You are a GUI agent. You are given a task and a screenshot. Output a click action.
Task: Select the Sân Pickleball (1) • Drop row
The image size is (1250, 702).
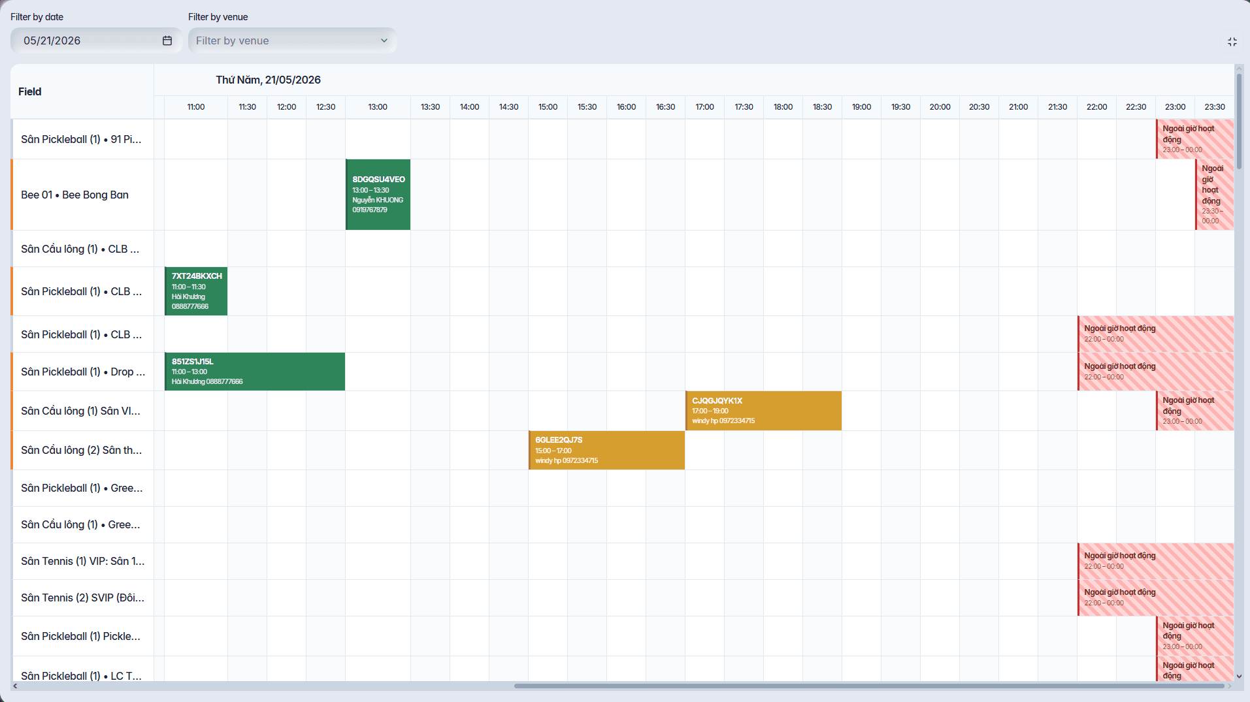[82, 372]
